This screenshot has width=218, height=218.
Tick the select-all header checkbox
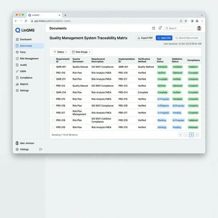point(53,60)
